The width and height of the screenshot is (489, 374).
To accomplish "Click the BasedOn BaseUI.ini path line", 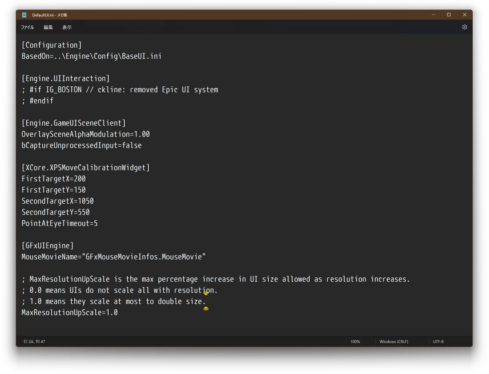I will (92, 56).
